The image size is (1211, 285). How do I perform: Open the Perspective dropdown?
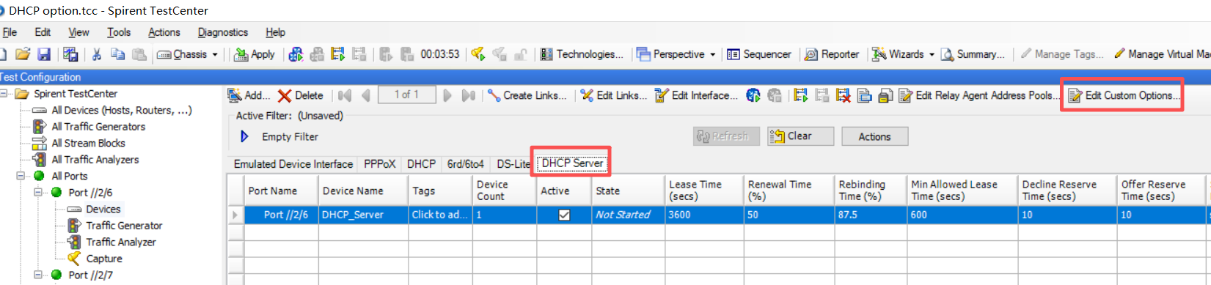click(676, 54)
